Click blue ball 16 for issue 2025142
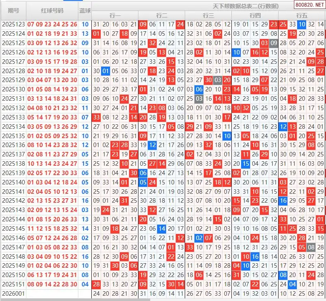The image size is (326, 301). (x=85, y=200)
